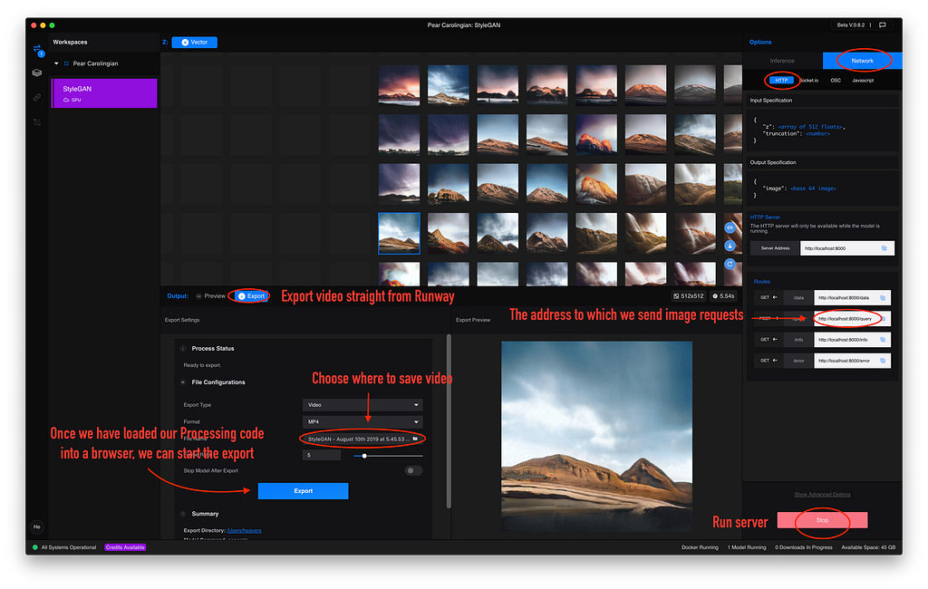Open the feedback chat icon at top right
Screen dimensions: 928x589
[883, 24]
